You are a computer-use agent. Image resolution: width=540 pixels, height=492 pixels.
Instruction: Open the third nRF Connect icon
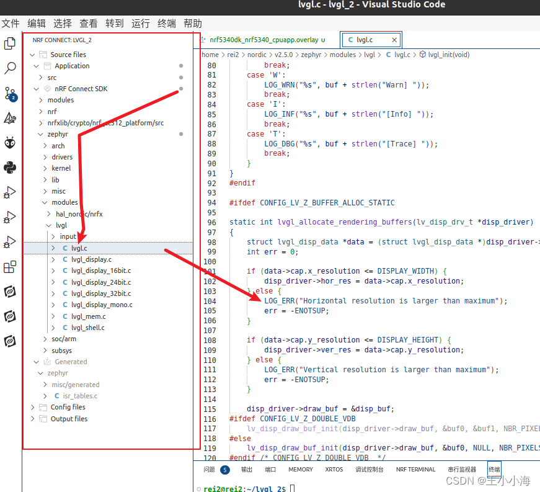pos(10,341)
